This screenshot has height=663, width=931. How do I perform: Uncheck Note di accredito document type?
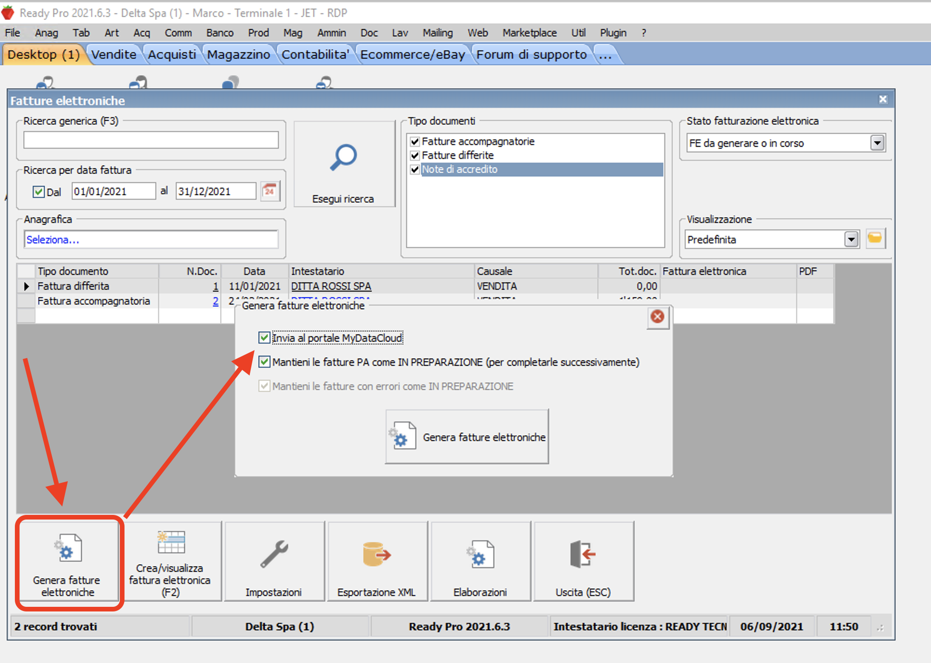pos(415,169)
